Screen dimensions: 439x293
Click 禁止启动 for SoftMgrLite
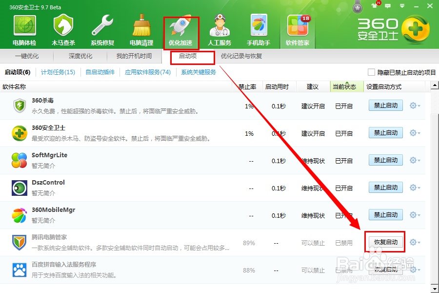coord(386,160)
